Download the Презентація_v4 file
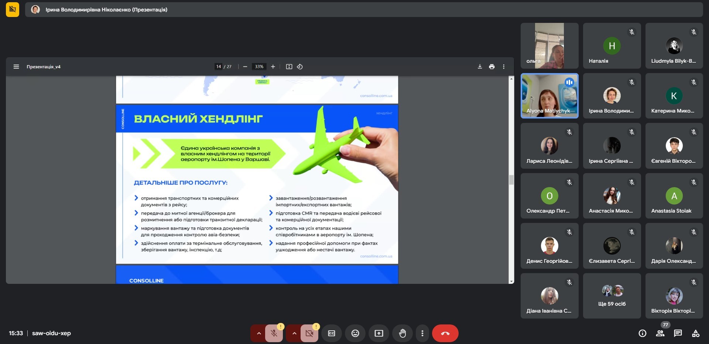Image resolution: width=709 pixels, height=344 pixels. [x=480, y=67]
